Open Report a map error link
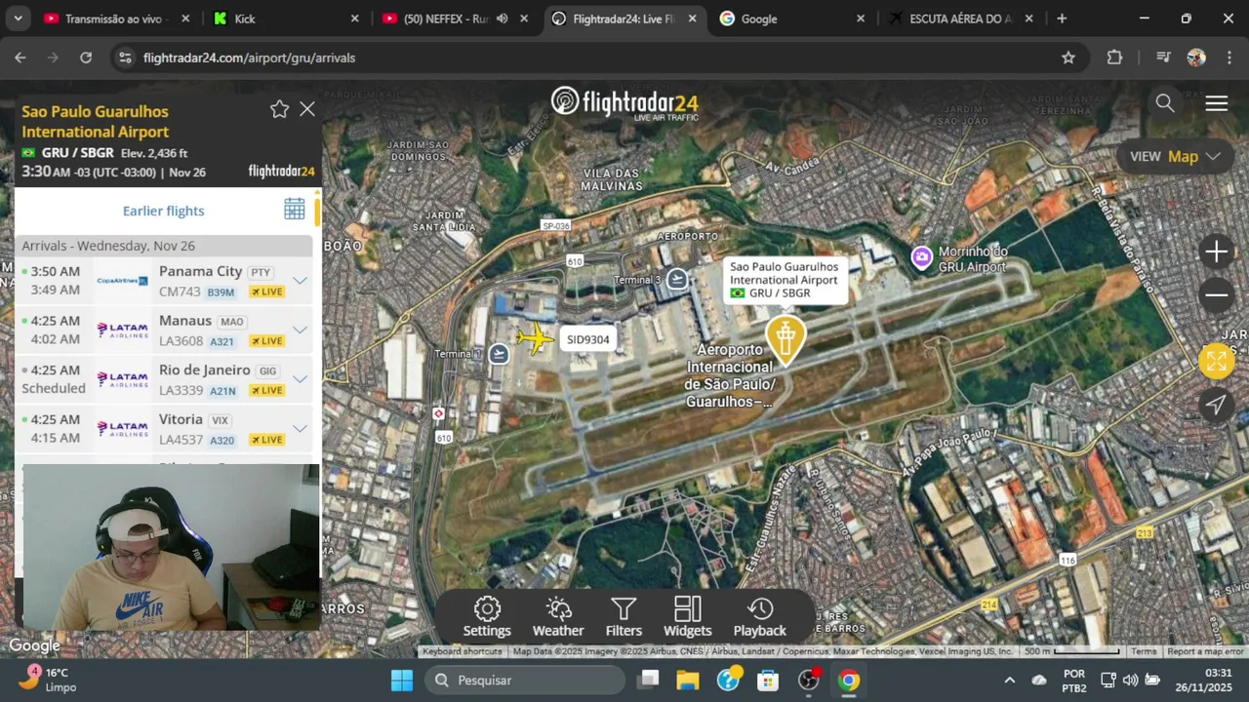 (x=1205, y=651)
